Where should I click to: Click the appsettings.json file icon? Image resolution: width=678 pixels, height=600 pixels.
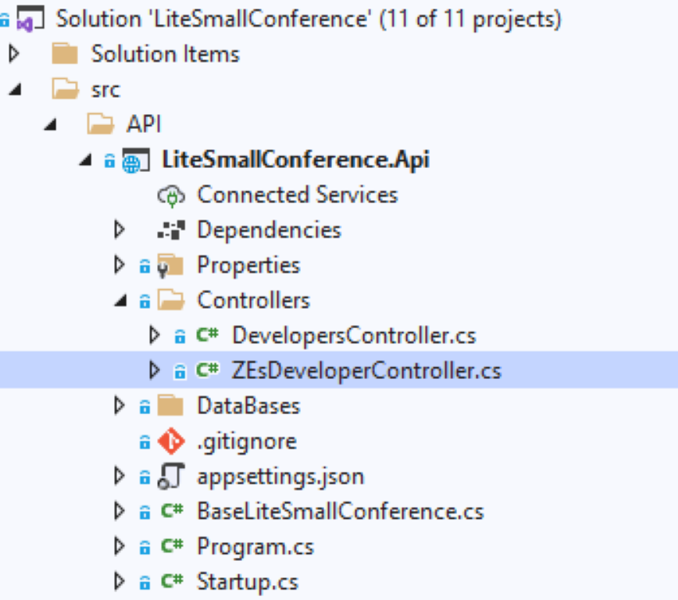point(171,477)
